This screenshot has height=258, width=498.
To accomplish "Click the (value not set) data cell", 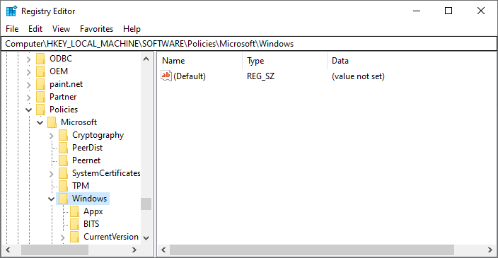I will pos(358,76).
